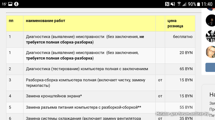Open the avatar of woman with glasses
Viewport: 215px width, 120px height.
click(210, 52)
